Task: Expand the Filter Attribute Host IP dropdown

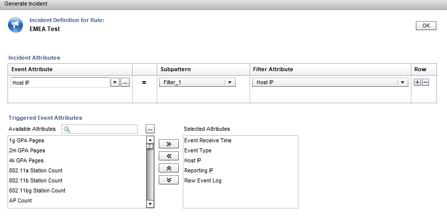Action: click(x=330, y=83)
